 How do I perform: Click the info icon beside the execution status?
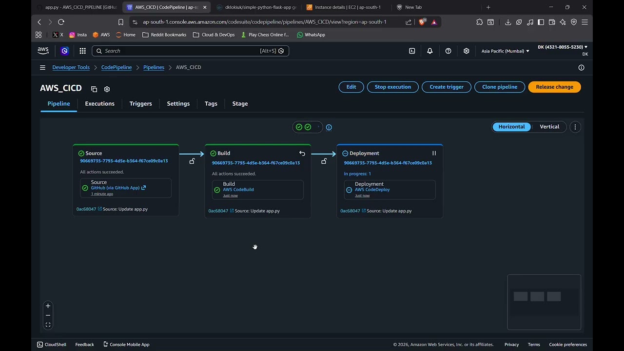329,127
